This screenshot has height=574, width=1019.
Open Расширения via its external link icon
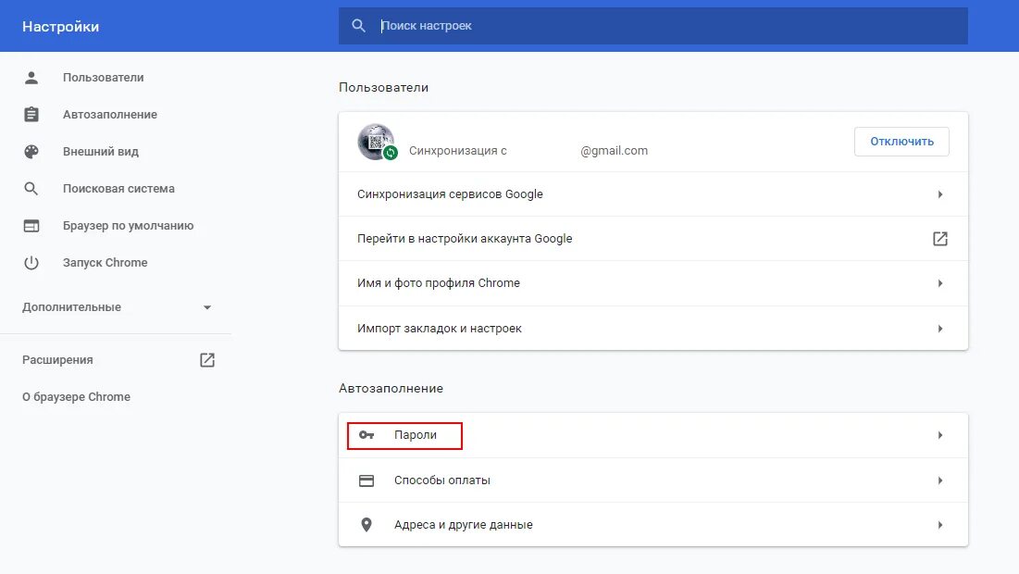click(x=207, y=359)
